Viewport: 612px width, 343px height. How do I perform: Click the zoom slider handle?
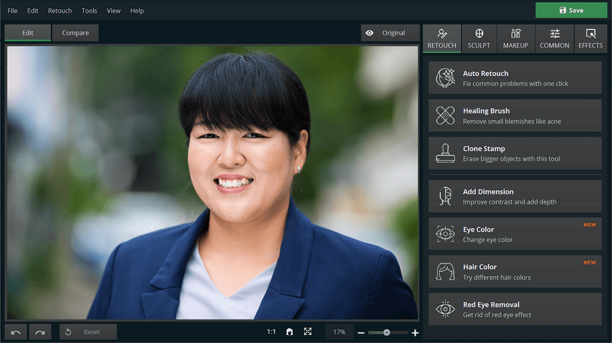(x=387, y=332)
